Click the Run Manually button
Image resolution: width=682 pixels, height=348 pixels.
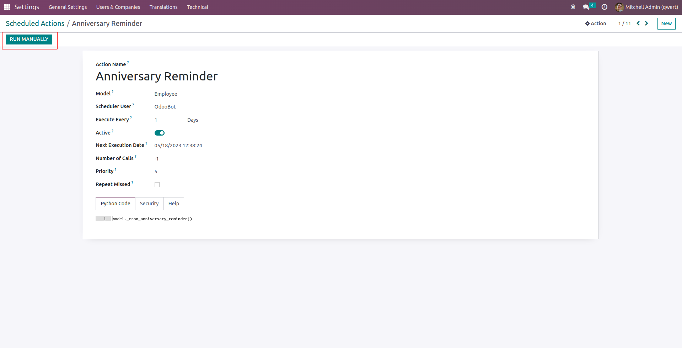click(x=29, y=39)
